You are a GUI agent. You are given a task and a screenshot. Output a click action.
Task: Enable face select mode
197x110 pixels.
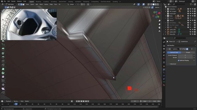23,4
